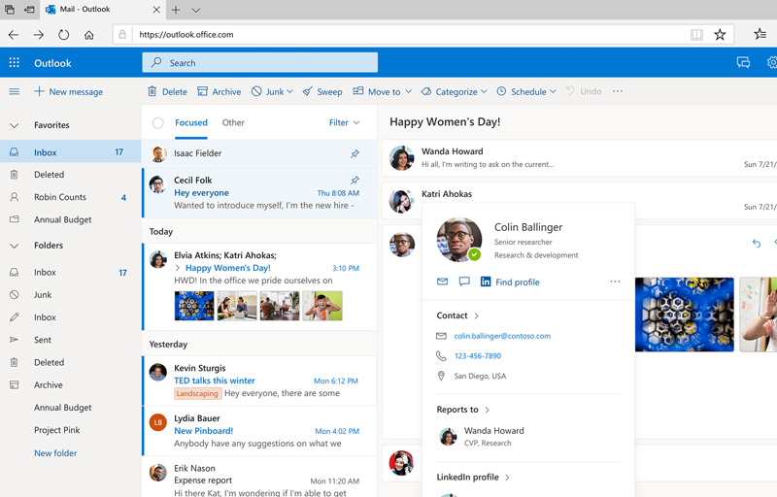Collapse the navigation pane hamburger menu
777x497 pixels.
pyautogui.click(x=15, y=91)
